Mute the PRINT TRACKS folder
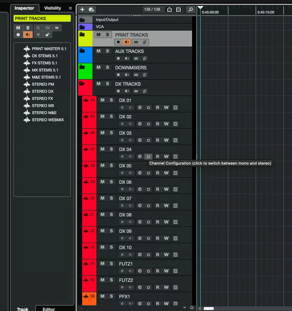 tap(99, 35)
